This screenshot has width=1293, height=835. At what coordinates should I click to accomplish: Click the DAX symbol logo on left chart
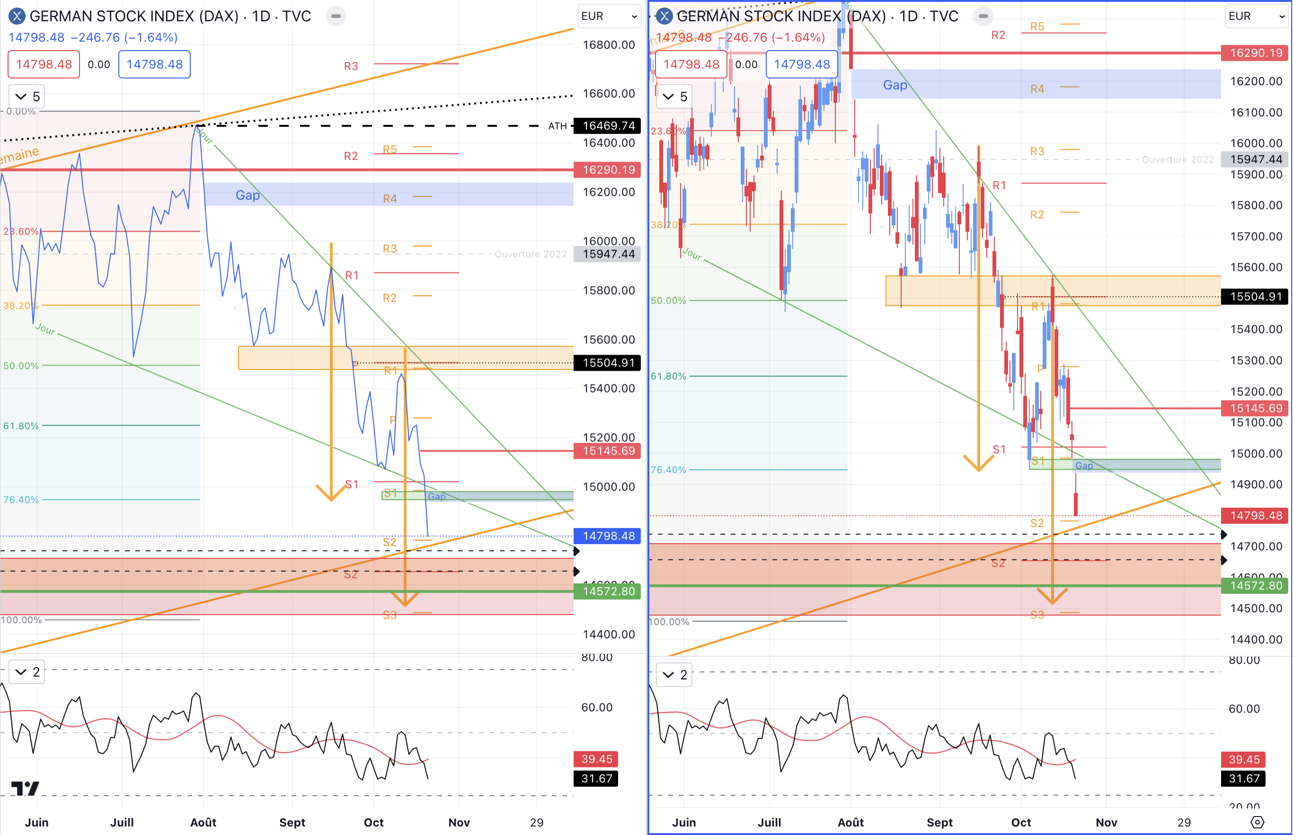click(17, 16)
